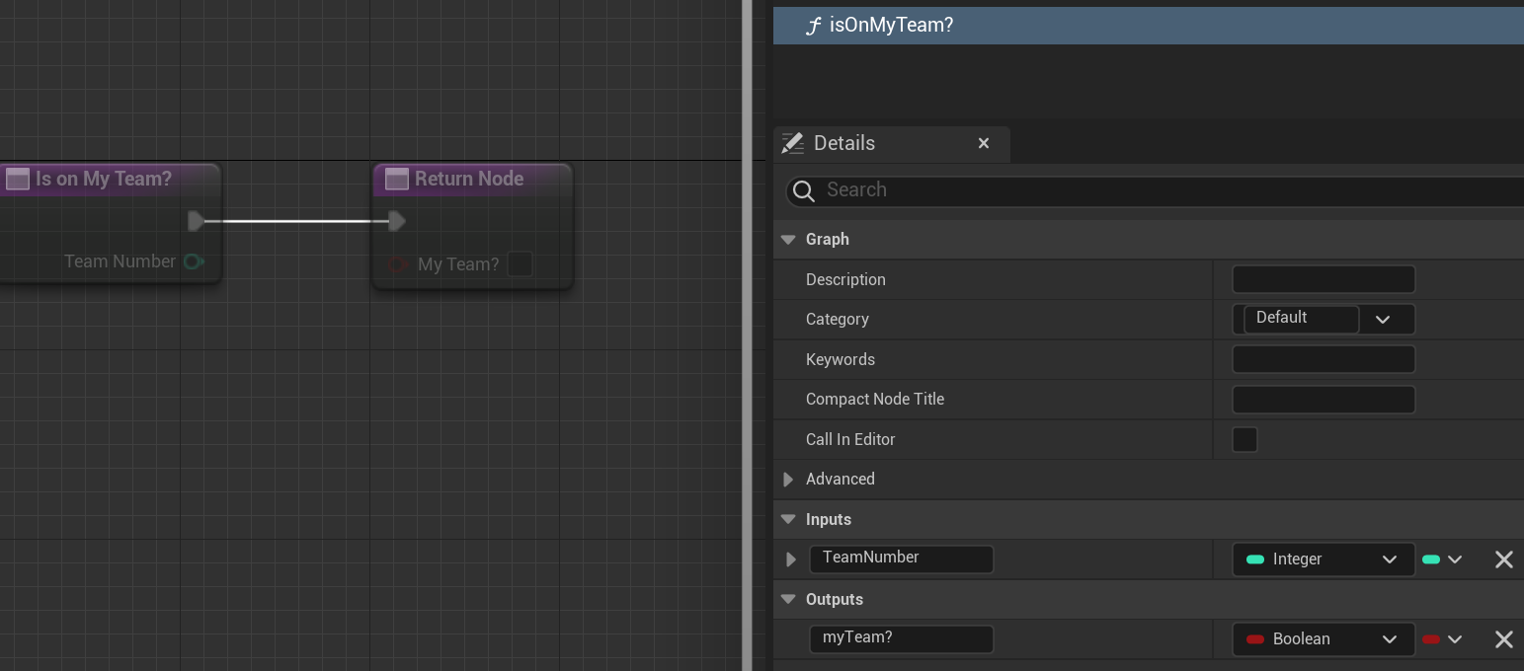Click the Team Number pin label
The width and height of the screenshot is (1524, 671).
click(x=120, y=261)
